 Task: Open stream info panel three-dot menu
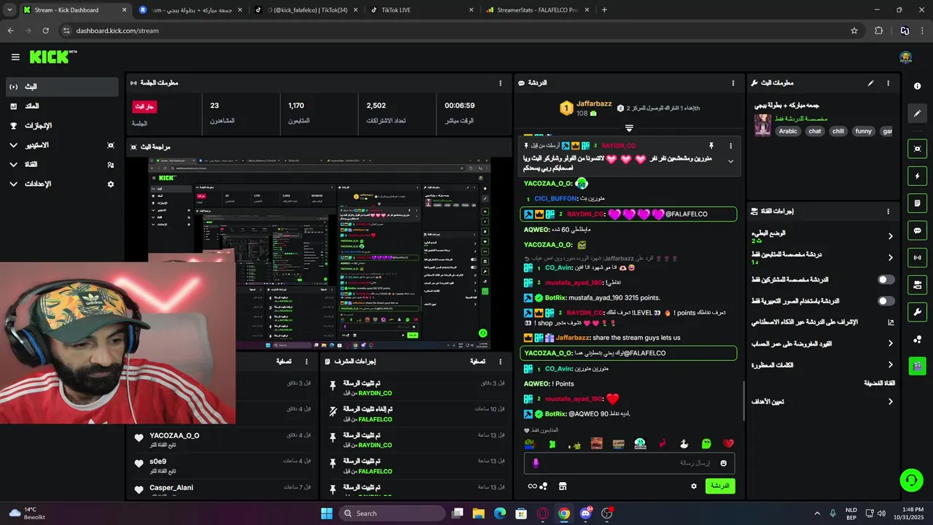[888, 83]
